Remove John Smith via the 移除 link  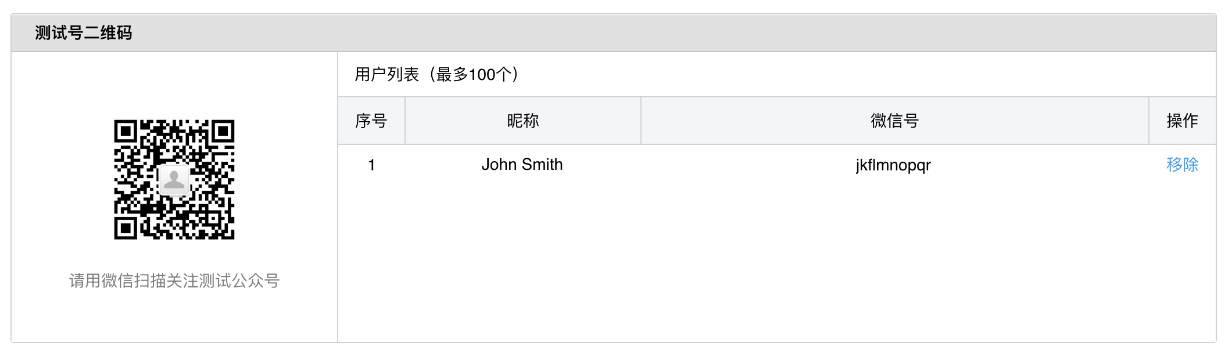click(x=1182, y=165)
